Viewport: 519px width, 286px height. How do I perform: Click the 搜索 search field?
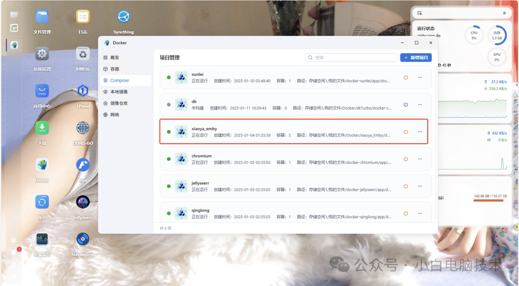[351, 58]
